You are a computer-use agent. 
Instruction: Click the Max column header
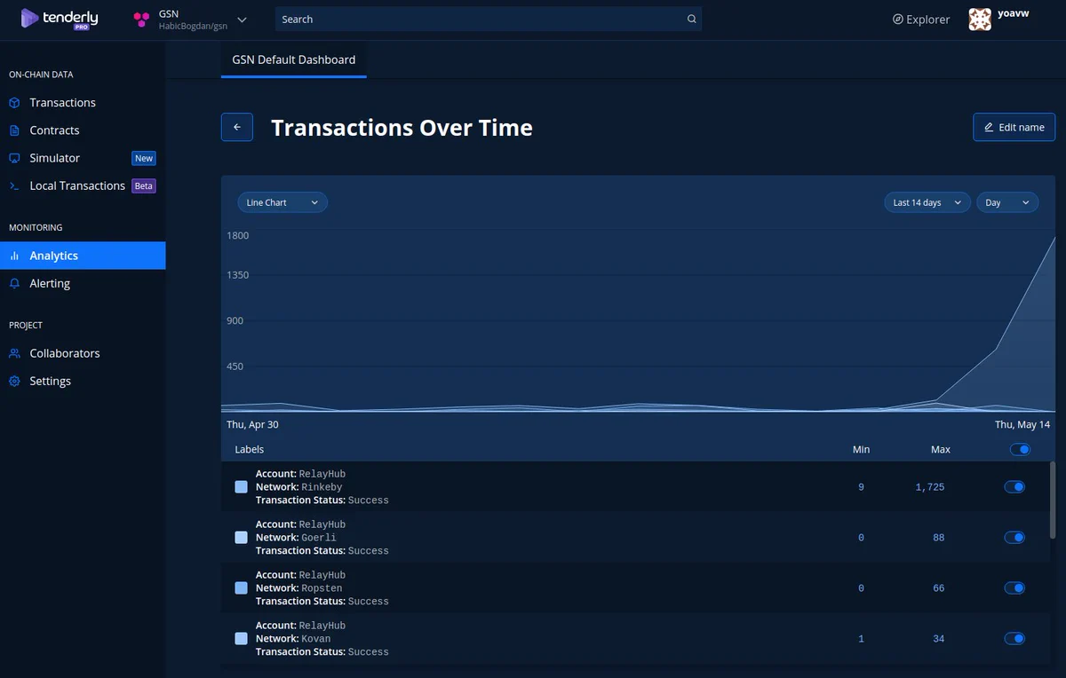coord(941,449)
